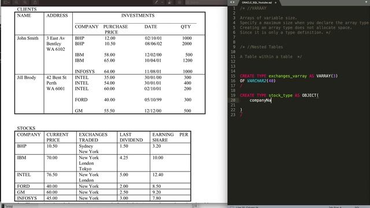Click the '76.50' INTEL current price

(52, 174)
